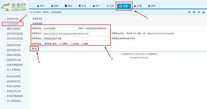Open 视频项目列表 in the sidebar
The width and height of the screenshot is (207, 109).
pyautogui.click(x=14, y=45)
